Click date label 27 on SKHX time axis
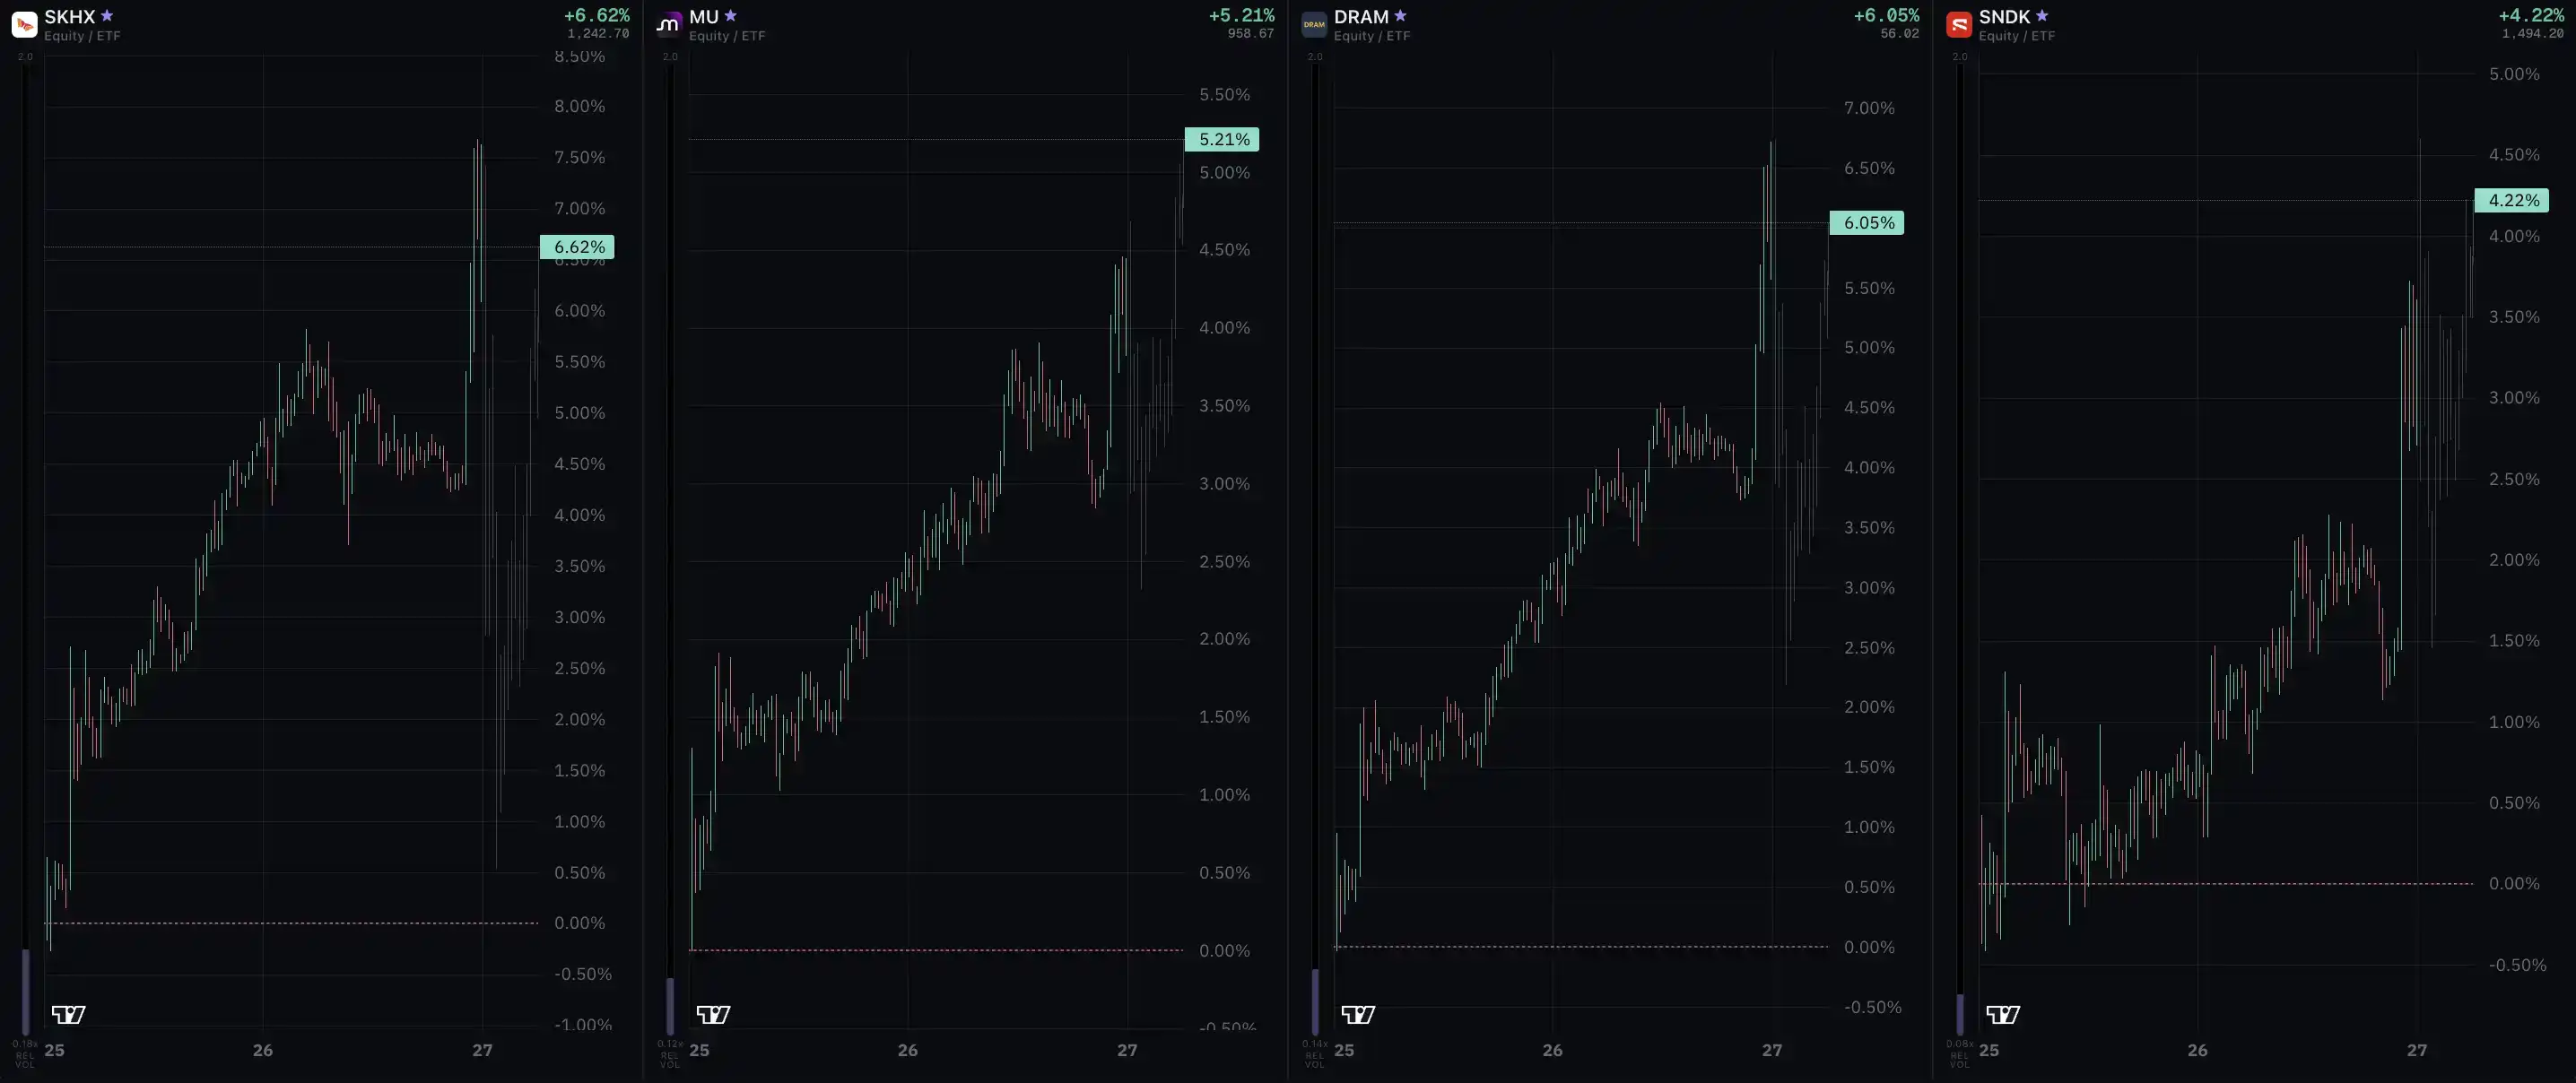 click(483, 1050)
